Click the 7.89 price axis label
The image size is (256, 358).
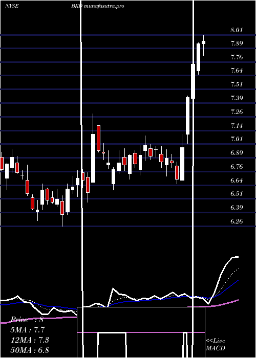(x=237, y=43)
